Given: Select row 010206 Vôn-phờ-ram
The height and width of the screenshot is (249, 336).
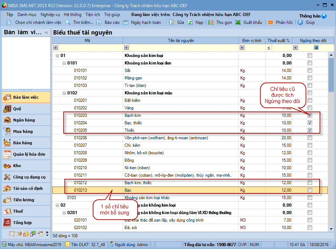Looking at the screenshot, I should click(x=190, y=138).
